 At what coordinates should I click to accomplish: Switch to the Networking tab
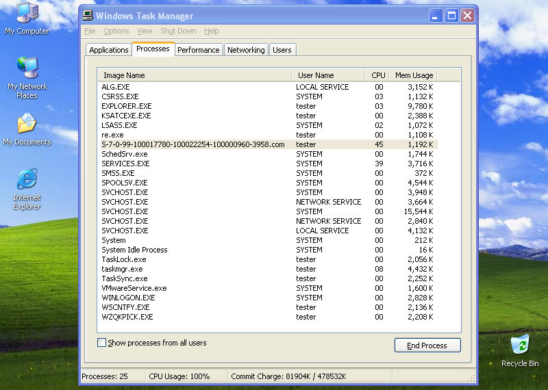click(246, 50)
